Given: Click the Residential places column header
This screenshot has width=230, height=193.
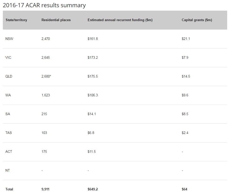Looking at the screenshot, I should pyautogui.click(x=56, y=20).
